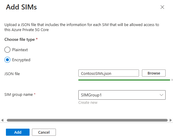Click the JSON file label
This screenshot has height=139, width=173.
tap(12, 74)
